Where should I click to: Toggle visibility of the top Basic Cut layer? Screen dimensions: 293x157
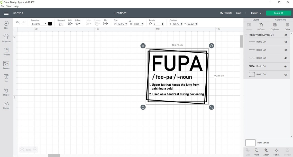pos(286,42)
